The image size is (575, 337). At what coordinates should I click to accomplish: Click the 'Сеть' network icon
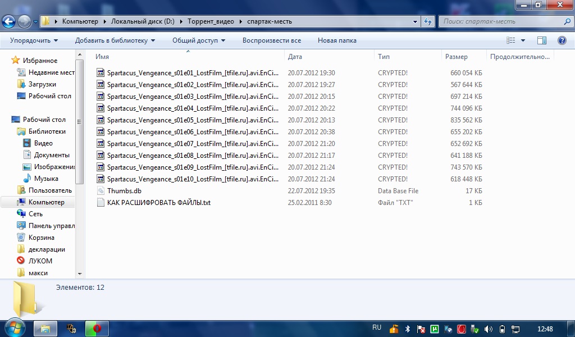pos(21,214)
